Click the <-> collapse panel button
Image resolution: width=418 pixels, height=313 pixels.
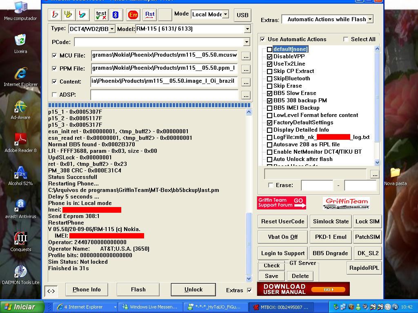51,291
